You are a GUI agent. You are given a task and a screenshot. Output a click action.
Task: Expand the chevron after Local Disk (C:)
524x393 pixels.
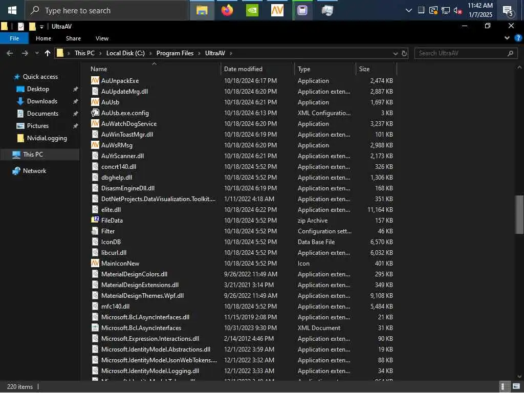[150, 53]
